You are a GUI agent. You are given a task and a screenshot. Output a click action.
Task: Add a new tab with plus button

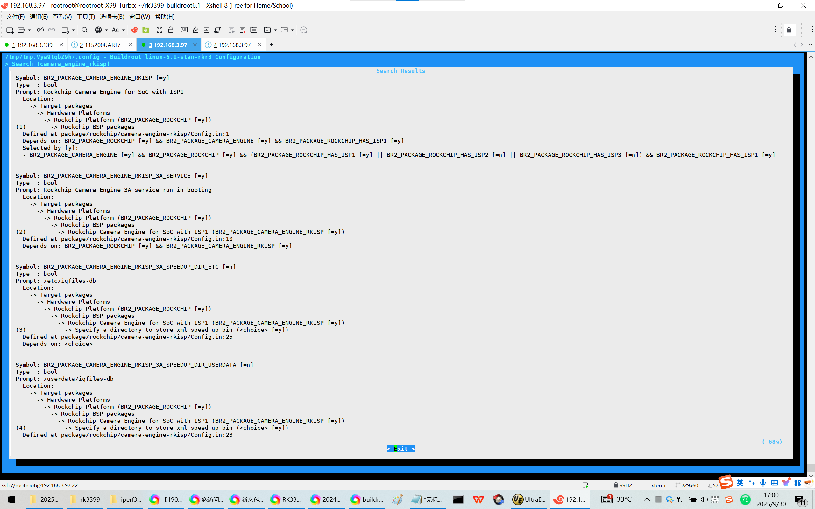tap(272, 45)
